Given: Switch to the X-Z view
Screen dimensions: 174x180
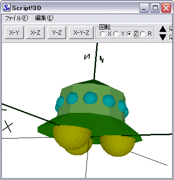Looking at the screenshot, I should 35,33.
